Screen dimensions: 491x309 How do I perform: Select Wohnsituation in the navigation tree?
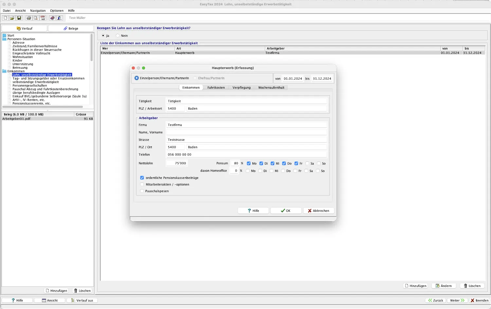pos(23,57)
